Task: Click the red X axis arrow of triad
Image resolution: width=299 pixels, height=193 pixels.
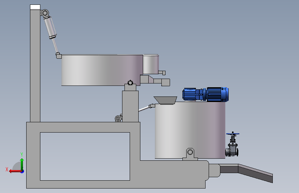Action: [15, 171]
